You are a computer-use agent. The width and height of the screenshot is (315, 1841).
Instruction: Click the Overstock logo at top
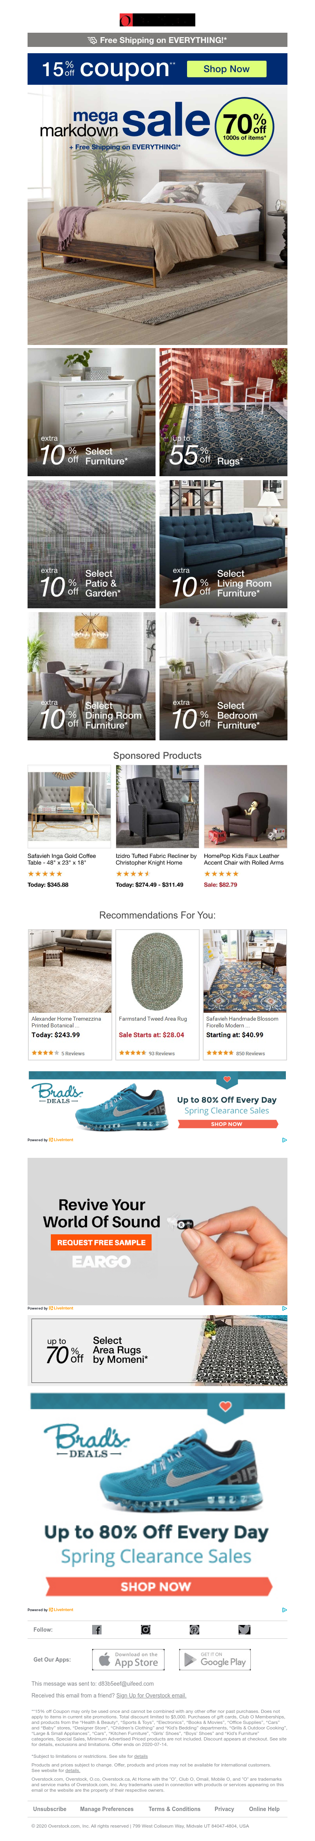(157, 20)
